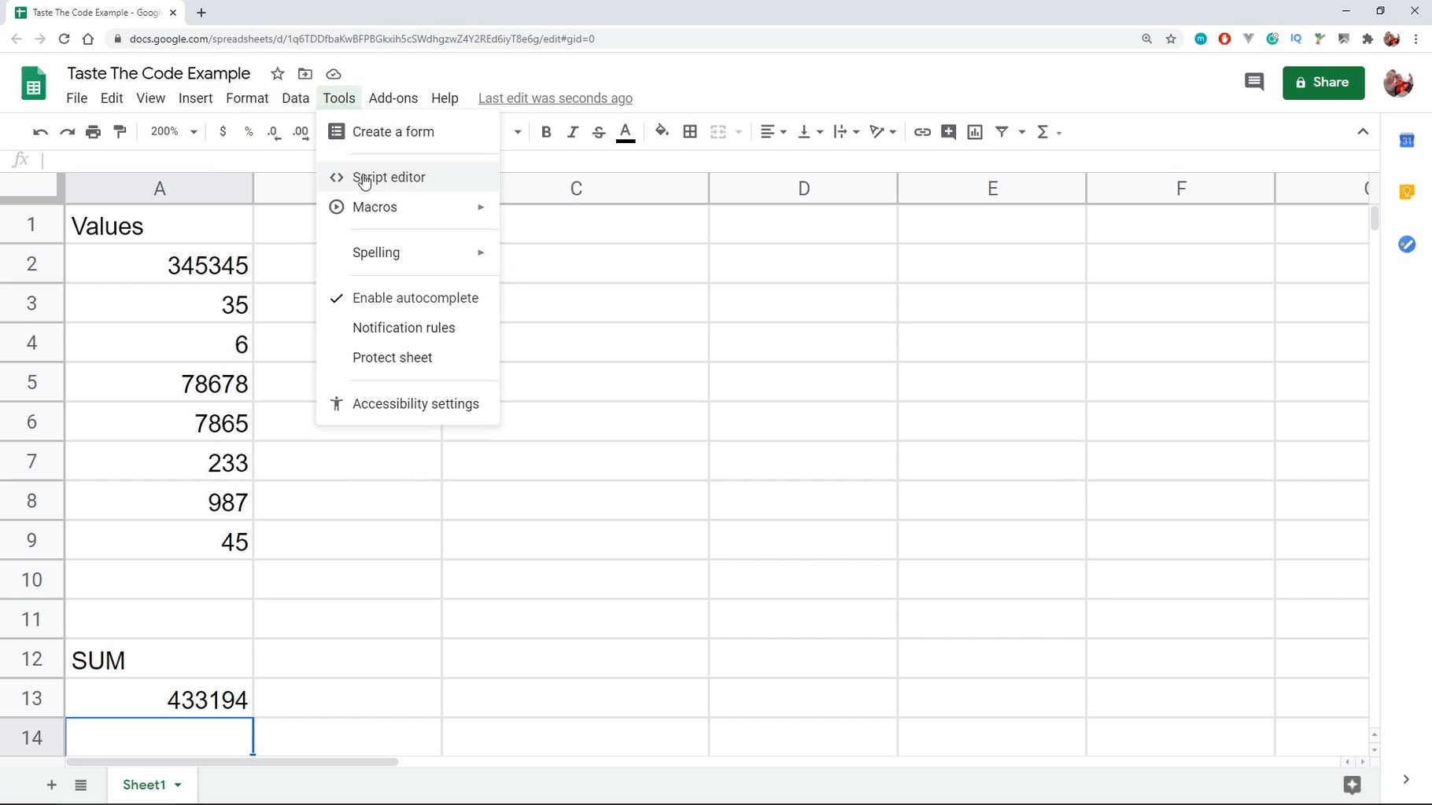Open the zoom level dropdown
The width and height of the screenshot is (1432, 805).
pos(172,131)
